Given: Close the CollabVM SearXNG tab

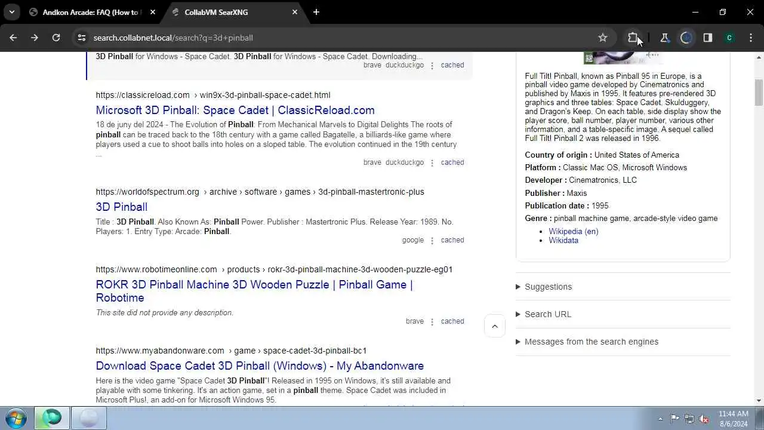Looking at the screenshot, I should (x=295, y=12).
